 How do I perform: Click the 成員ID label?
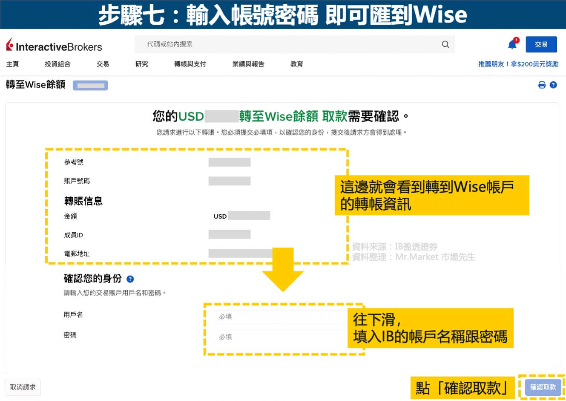[73, 235]
